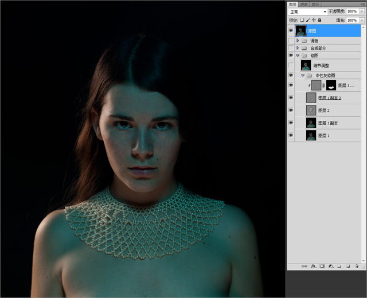The width and height of the screenshot is (367, 298).
Task: Click the layer style fx icon
Action: (x=313, y=266)
